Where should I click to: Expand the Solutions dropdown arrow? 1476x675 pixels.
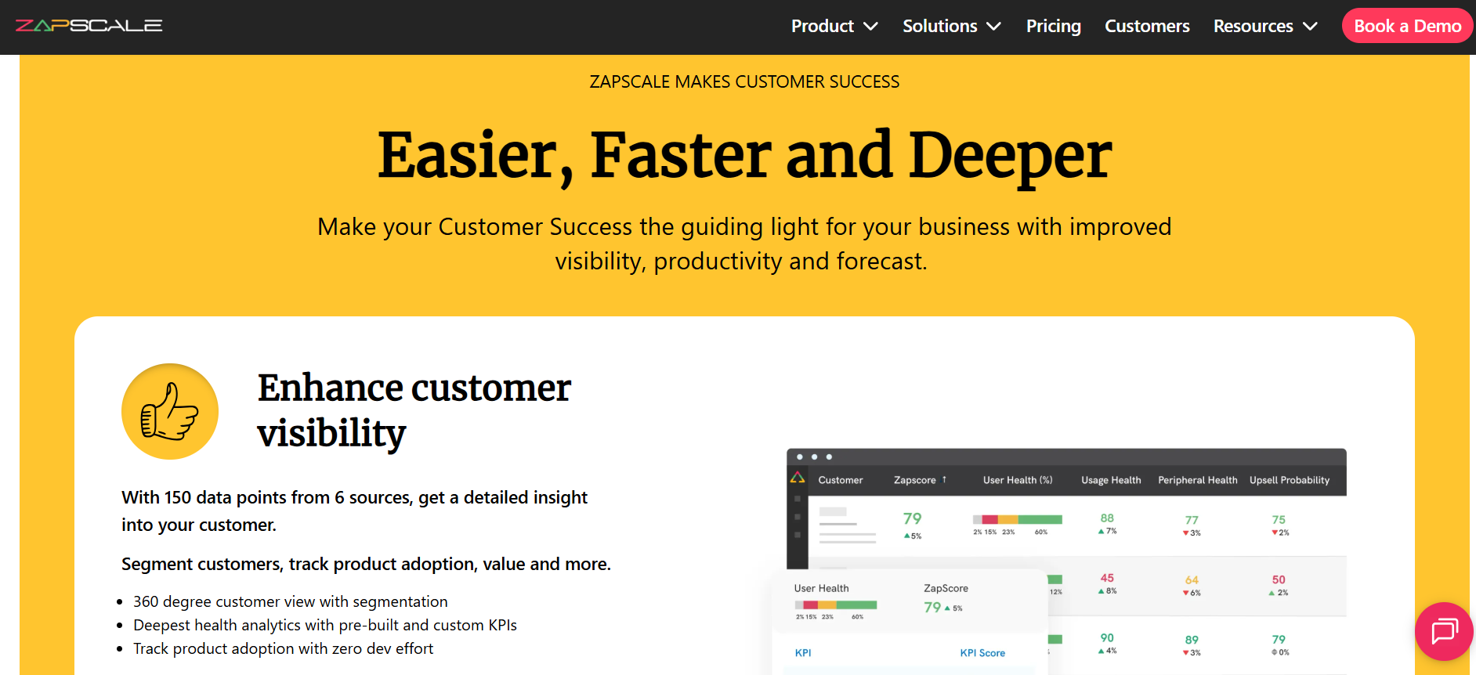tap(993, 27)
